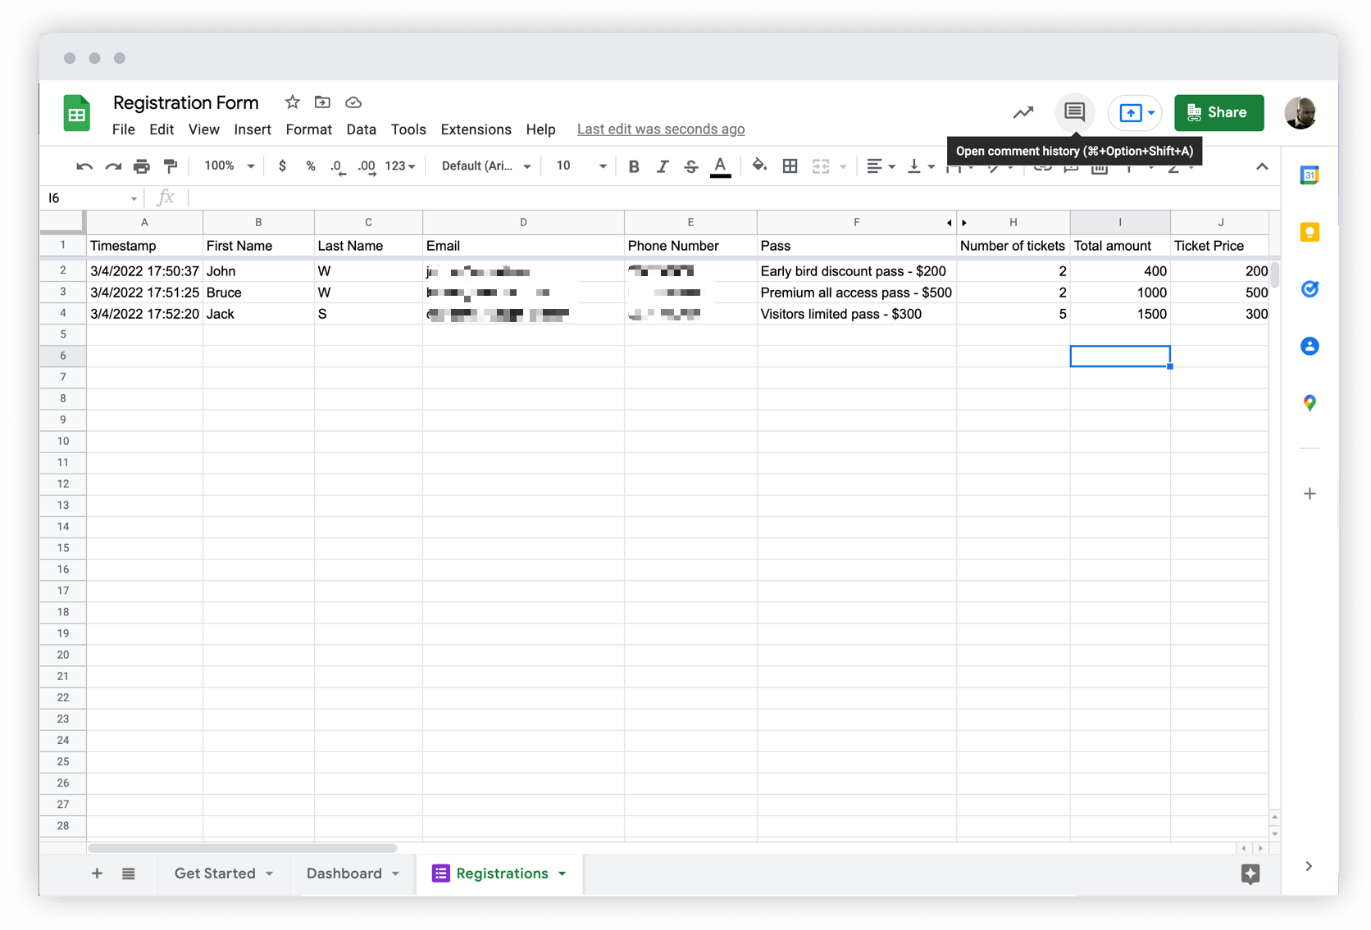
Task: Open Google Maps in the sidebar
Action: 1310,402
